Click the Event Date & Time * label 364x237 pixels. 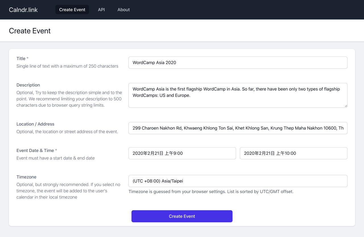click(x=37, y=151)
